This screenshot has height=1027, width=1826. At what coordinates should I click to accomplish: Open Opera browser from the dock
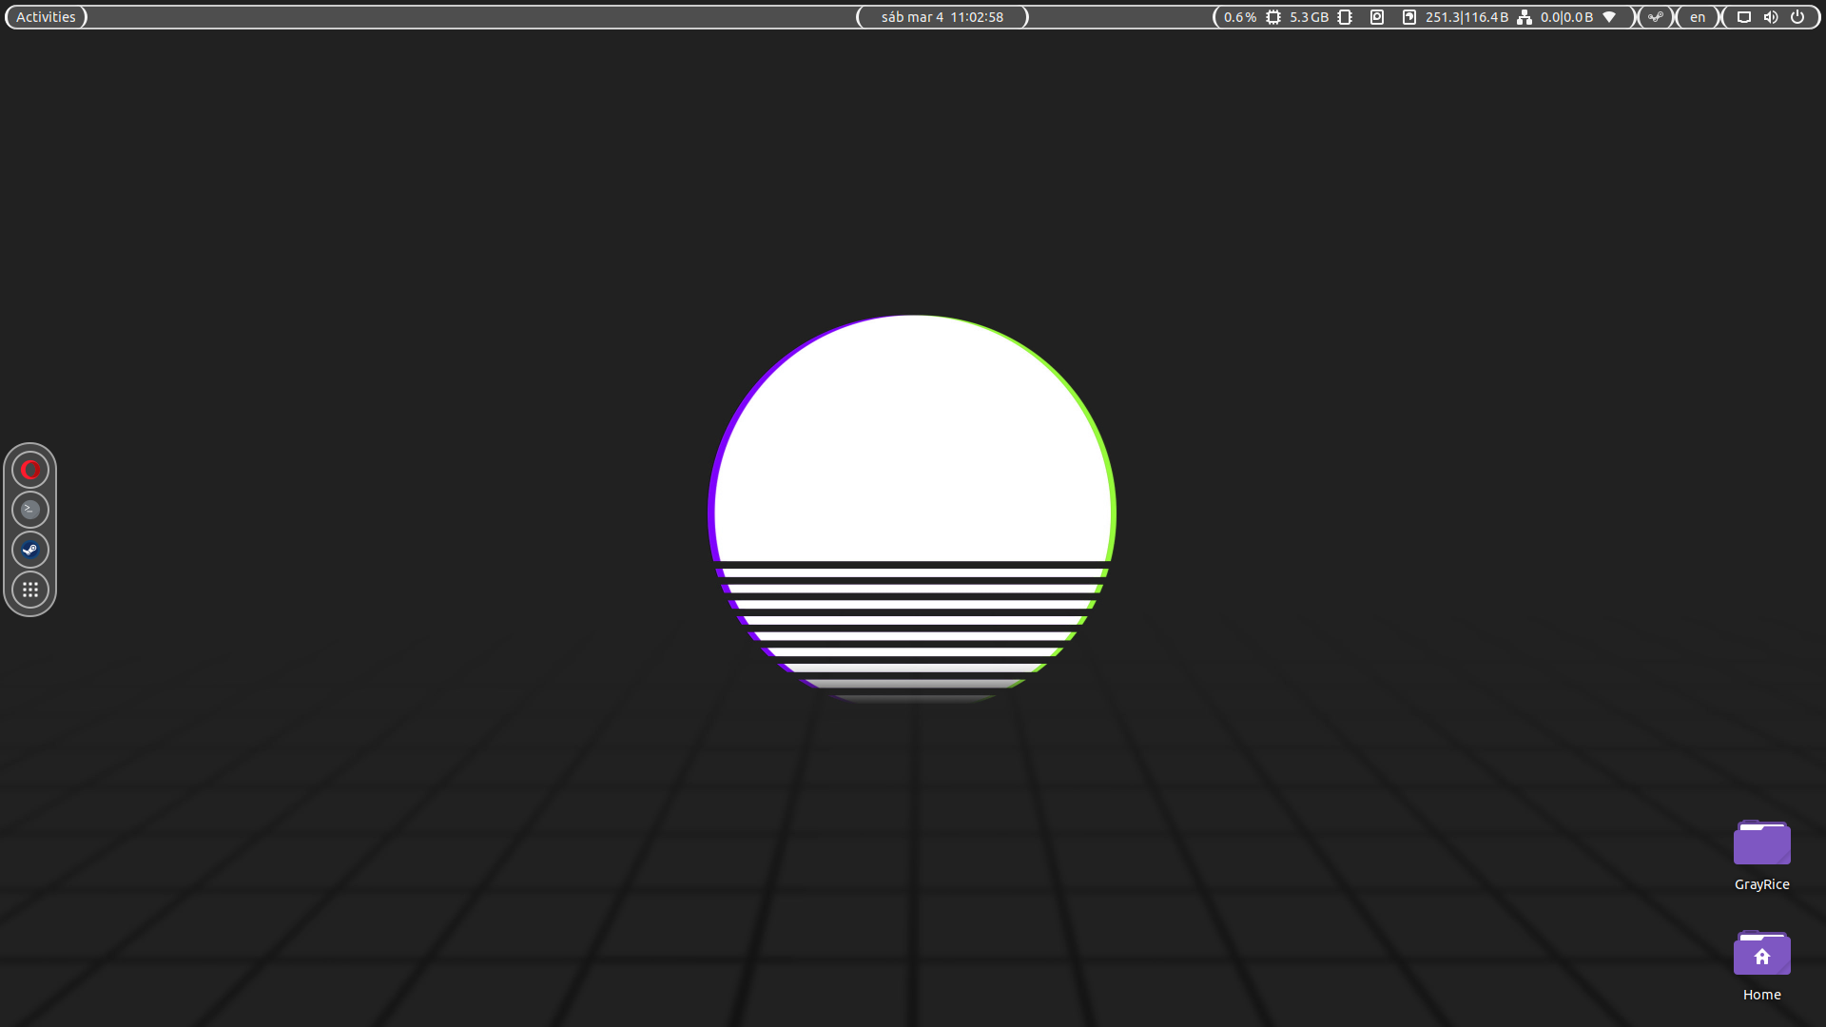coord(30,470)
